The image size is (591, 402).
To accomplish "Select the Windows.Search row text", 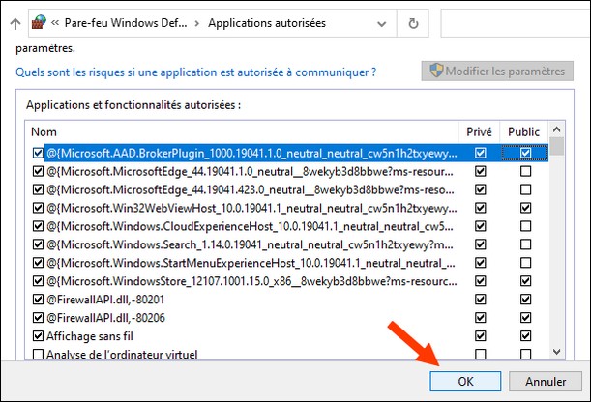I will pos(250,244).
